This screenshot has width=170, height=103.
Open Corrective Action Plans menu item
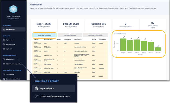pos(13,79)
